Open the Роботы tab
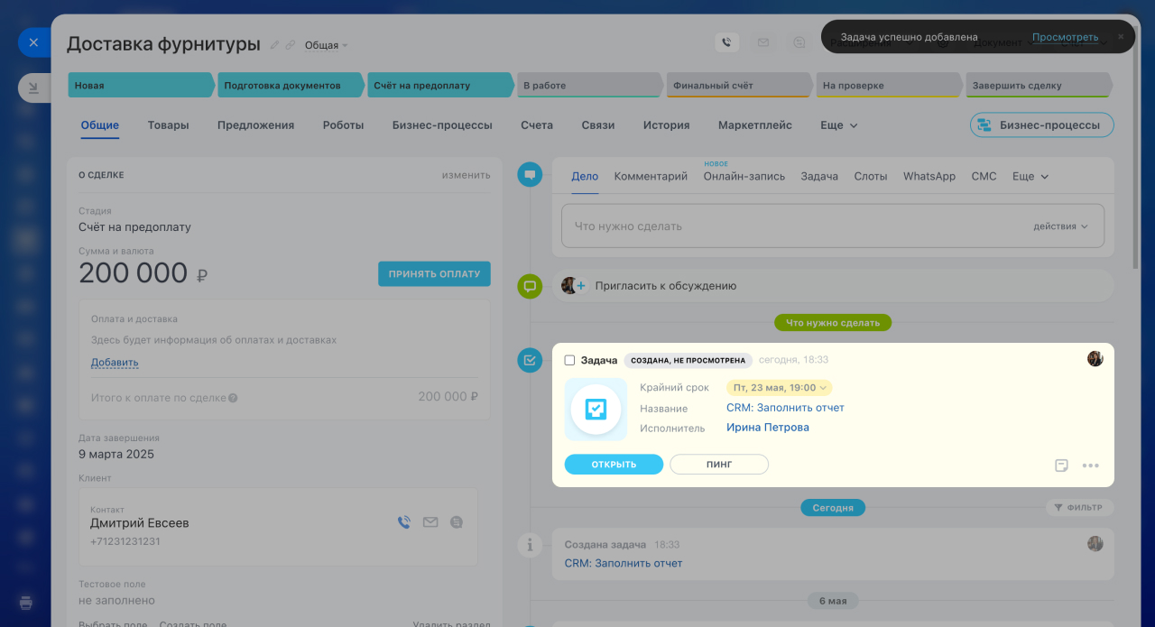The height and width of the screenshot is (627, 1155). [x=343, y=125]
